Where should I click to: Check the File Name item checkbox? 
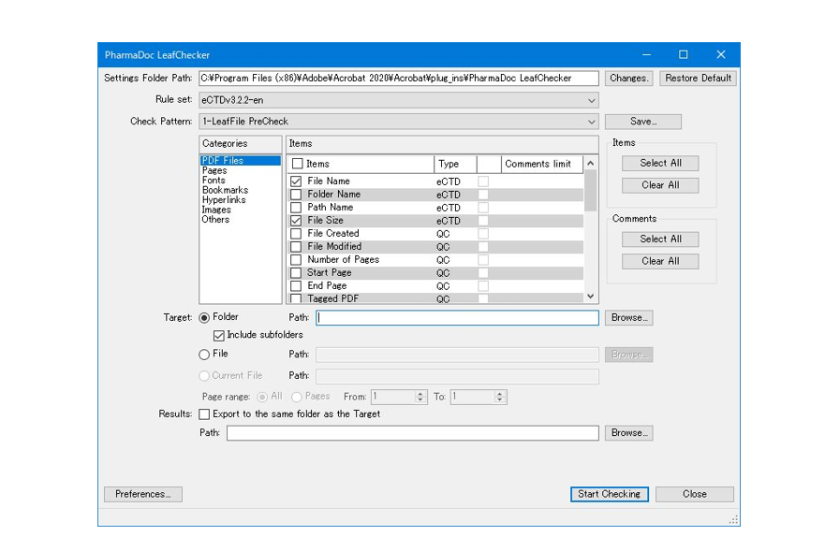click(x=296, y=181)
